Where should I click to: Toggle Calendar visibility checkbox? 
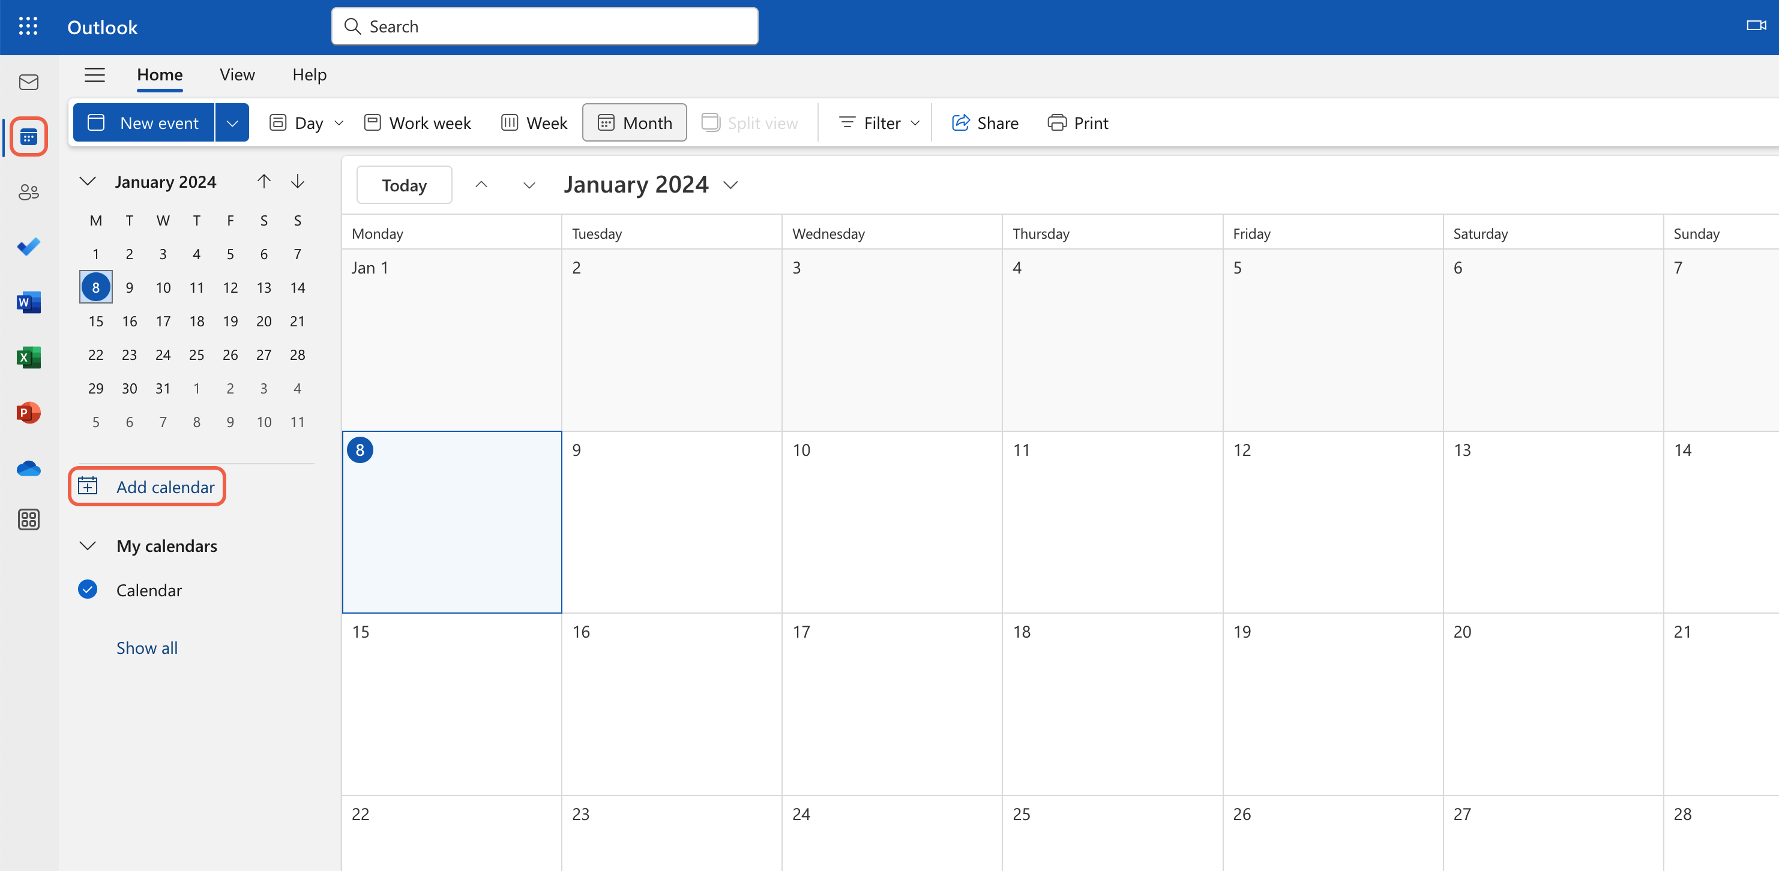point(88,588)
